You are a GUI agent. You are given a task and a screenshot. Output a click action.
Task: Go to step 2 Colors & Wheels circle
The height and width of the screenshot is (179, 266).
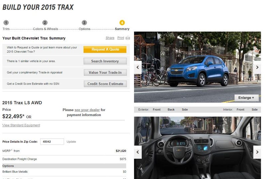pos(45,22)
